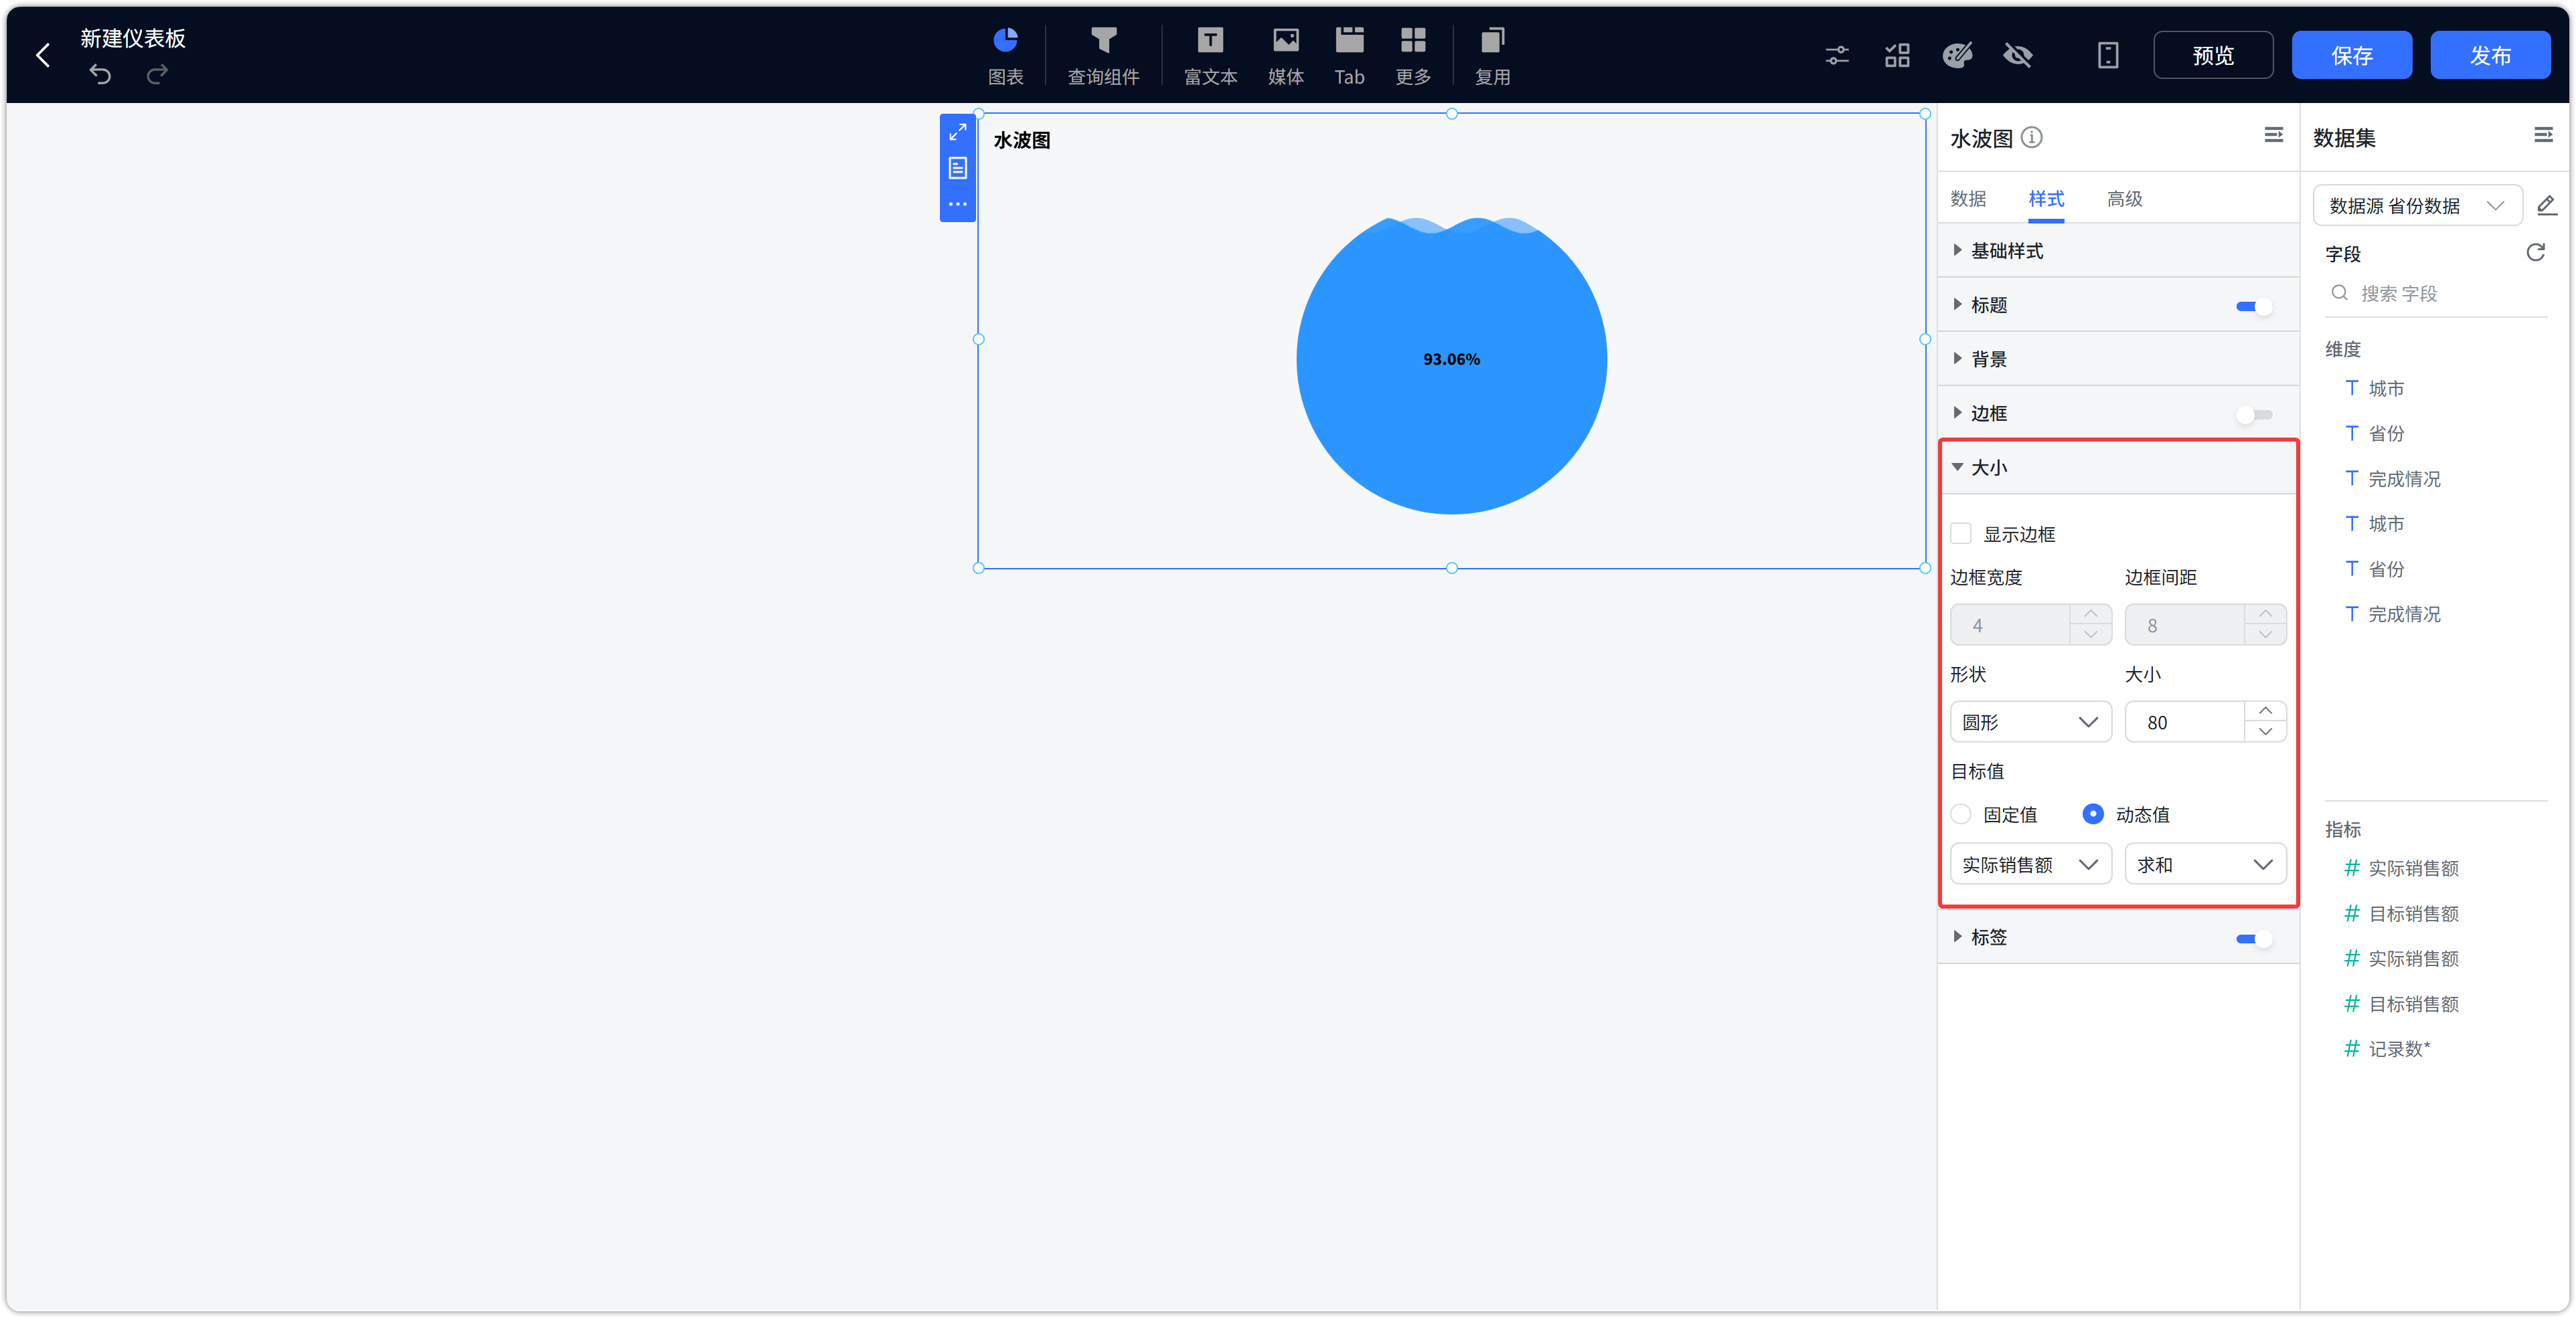Check the 显示边框 checkbox
Image resolution: width=2576 pixels, height=1318 pixels.
click(x=1961, y=534)
